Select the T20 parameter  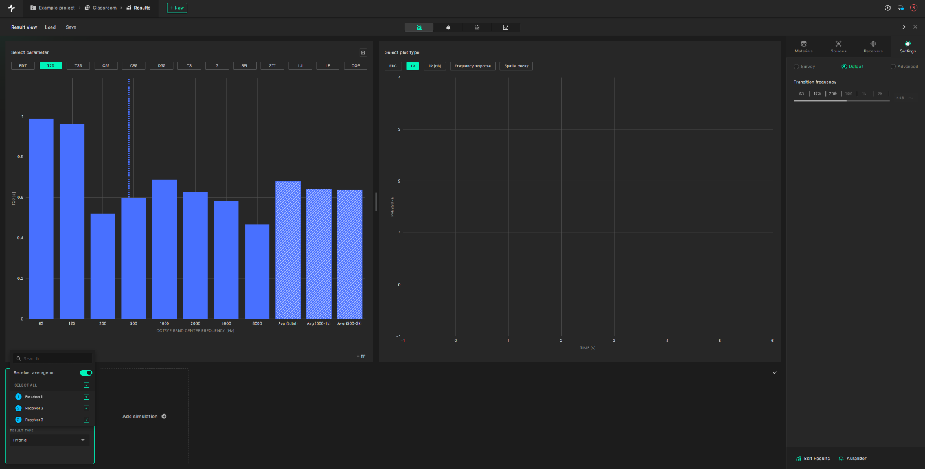(51, 66)
